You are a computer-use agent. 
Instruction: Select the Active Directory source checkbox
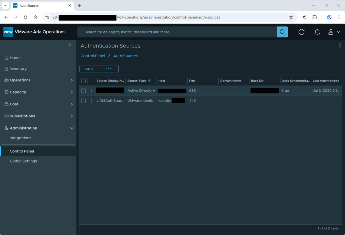click(83, 90)
